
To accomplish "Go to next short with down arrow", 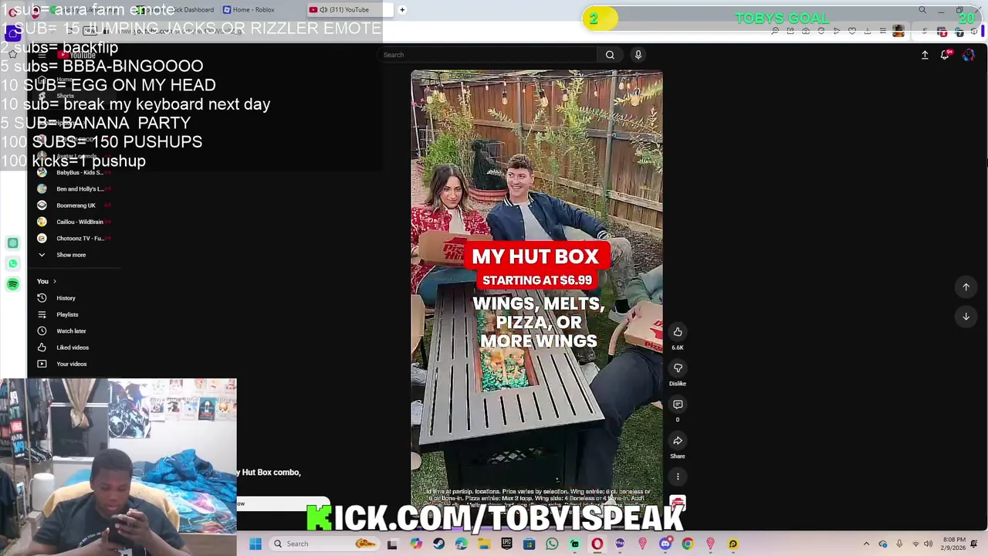I will (x=966, y=317).
